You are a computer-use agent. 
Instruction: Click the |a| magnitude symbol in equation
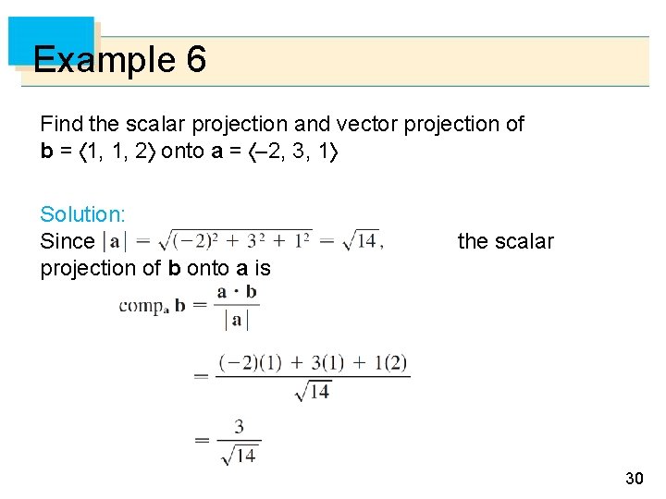(x=117, y=242)
